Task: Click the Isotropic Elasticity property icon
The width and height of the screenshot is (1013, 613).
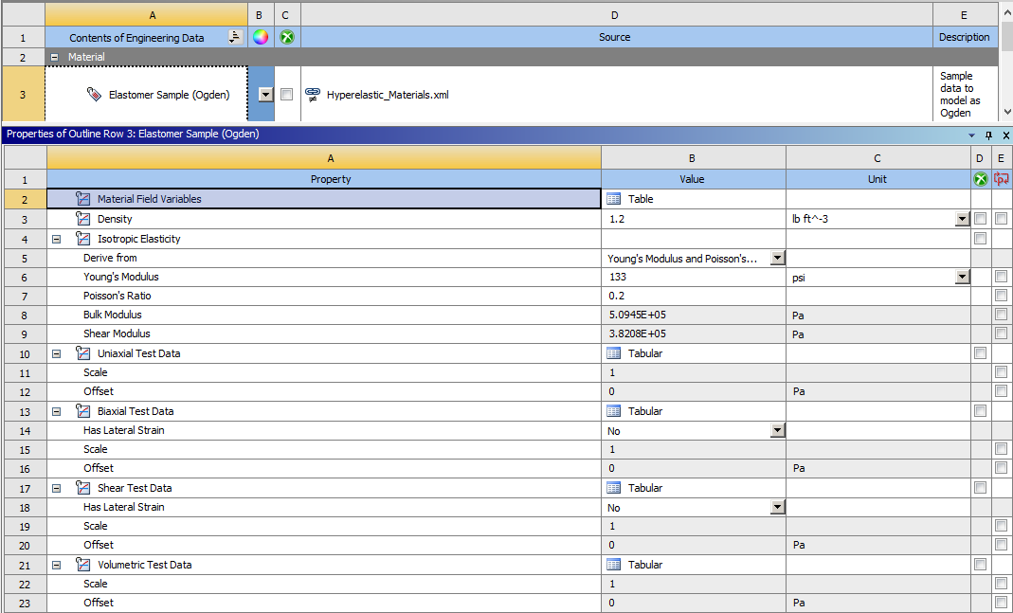Action: coord(82,239)
